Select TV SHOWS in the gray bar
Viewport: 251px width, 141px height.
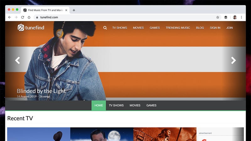[116, 105]
